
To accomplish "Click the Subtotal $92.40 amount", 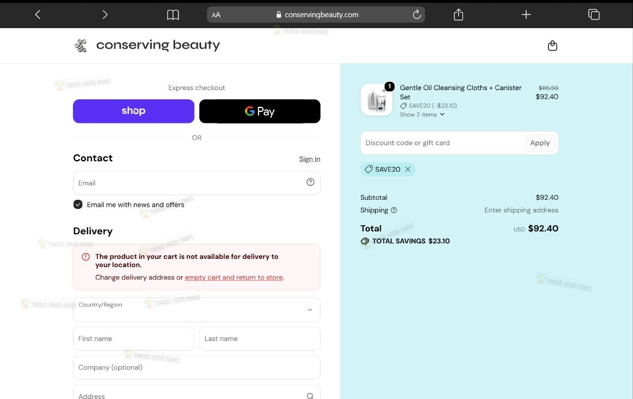I will tap(547, 197).
